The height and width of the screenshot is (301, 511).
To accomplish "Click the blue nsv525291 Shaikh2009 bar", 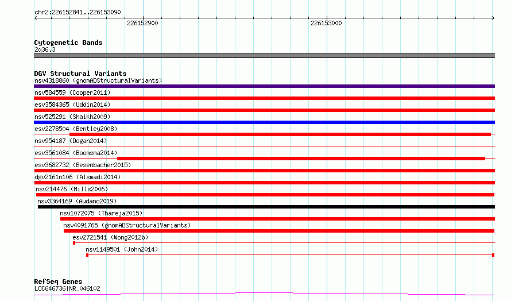I will (x=264, y=122).
